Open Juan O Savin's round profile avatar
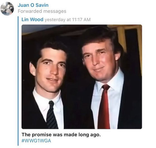 point(7,9)
